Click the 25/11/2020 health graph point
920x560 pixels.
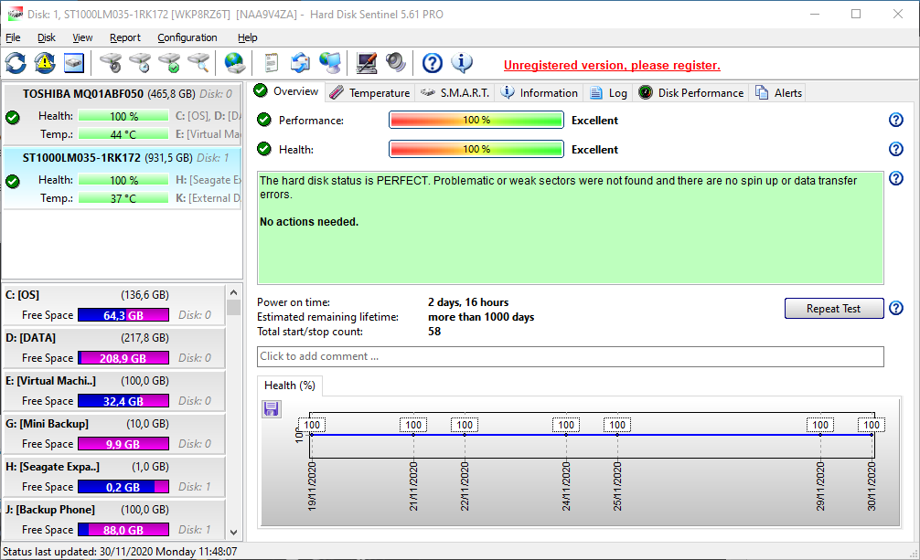[x=617, y=435]
